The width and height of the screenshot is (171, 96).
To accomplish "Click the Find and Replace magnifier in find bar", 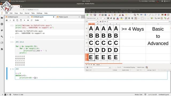I will [147, 67].
